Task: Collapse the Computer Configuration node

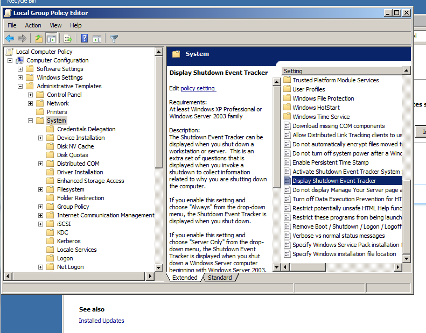Action: pos(10,60)
